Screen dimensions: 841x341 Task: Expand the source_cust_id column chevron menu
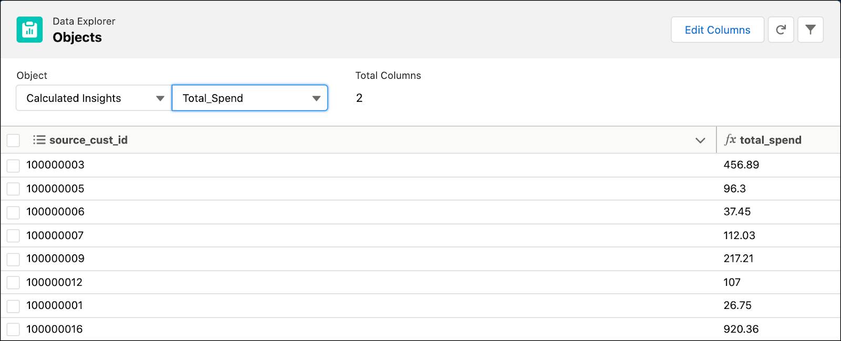pyautogui.click(x=700, y=140)
